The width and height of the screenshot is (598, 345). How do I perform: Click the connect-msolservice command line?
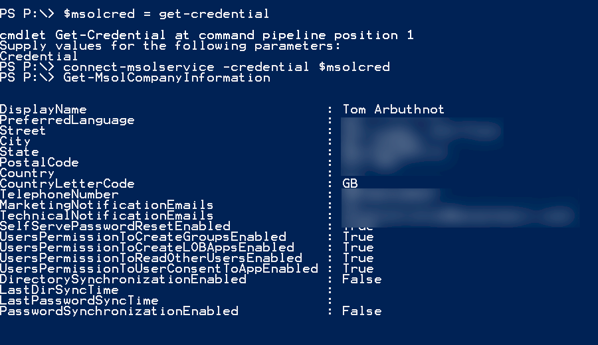point(226,67)
